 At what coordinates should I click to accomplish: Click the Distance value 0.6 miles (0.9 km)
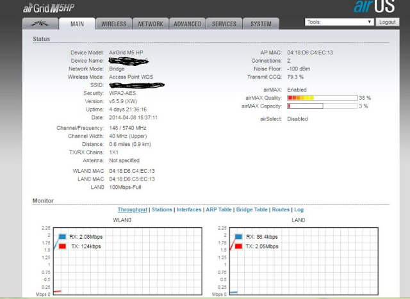pos(130,144)
